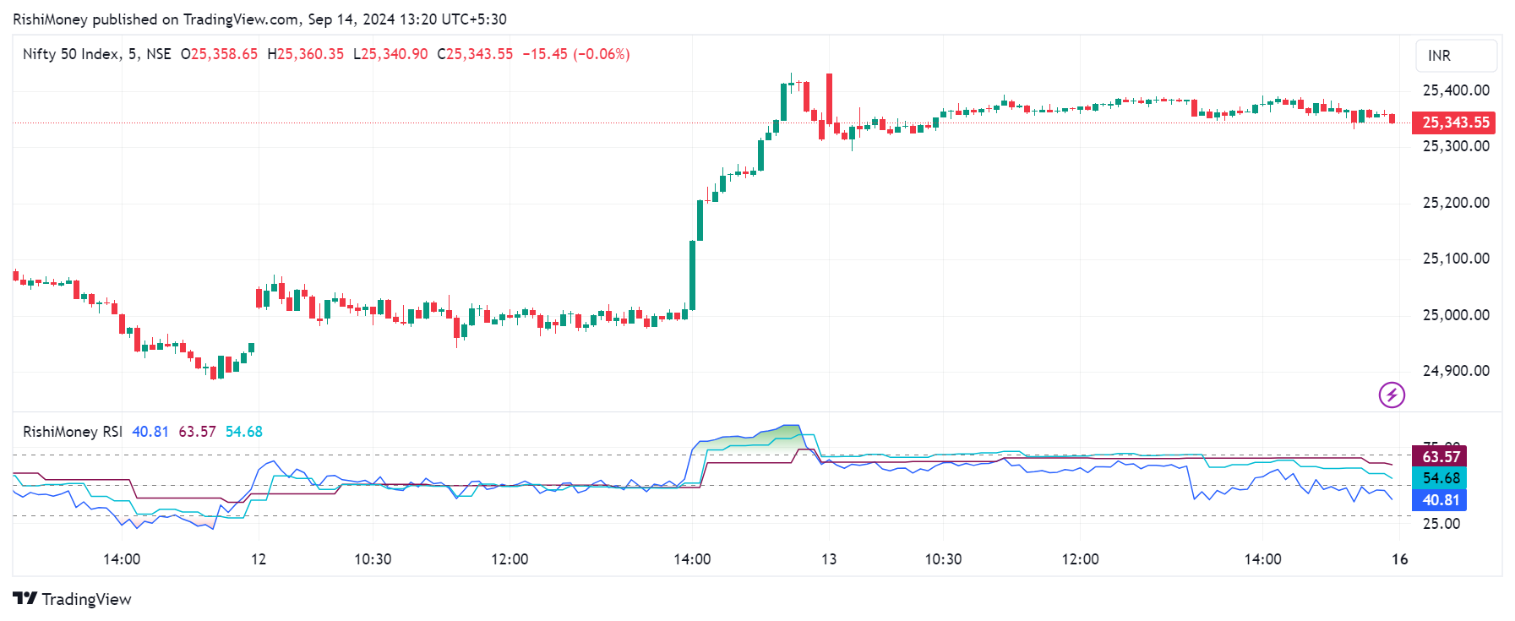The image size is (1515, 621).
Task: Click the 25,300.00 price axis label
Action: click(x=1456, y=146)
